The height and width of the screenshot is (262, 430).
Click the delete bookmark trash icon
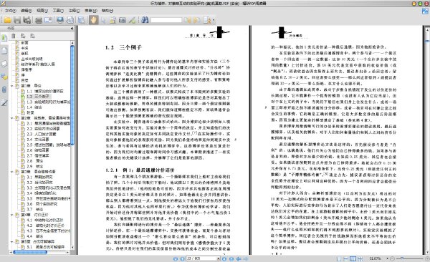13,36
